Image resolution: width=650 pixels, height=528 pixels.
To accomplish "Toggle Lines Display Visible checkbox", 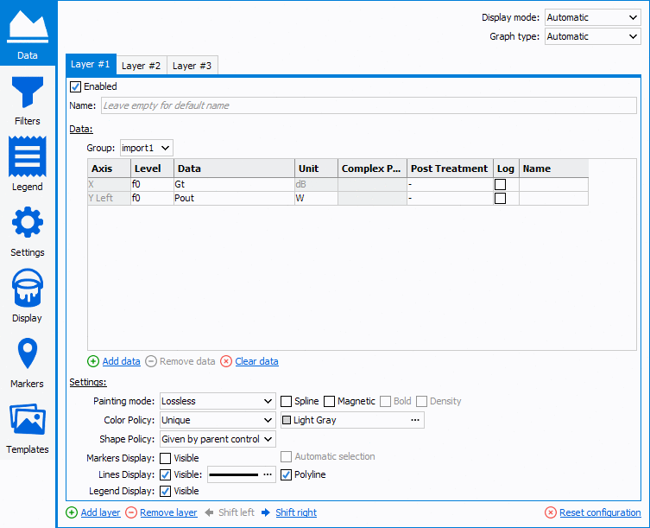I will [x=166, y=474].
